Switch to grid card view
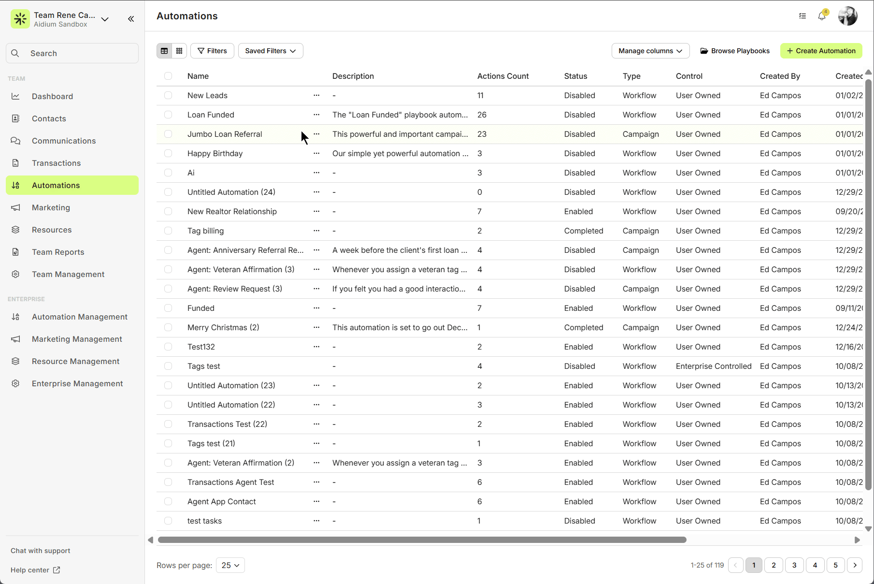Screen dimensions: 874x584 pos(179,51)
